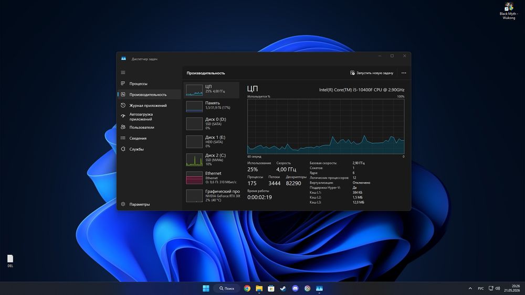Viewport: 525px width, 295px height.
Task: Collapse the navigation with the hamburger icon
Action: [x=123, y=72]
